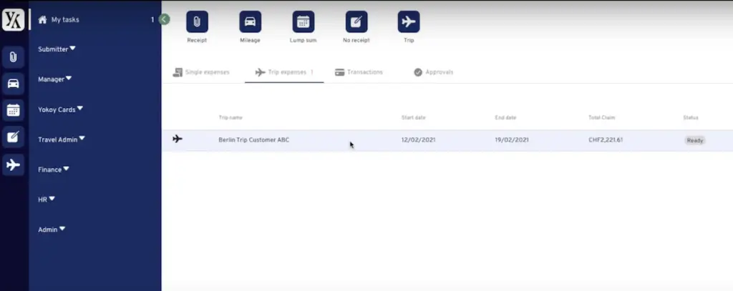733x291 pixels.
Task: Collapse sidebar using green chevron button
Action: pos(164,19)
